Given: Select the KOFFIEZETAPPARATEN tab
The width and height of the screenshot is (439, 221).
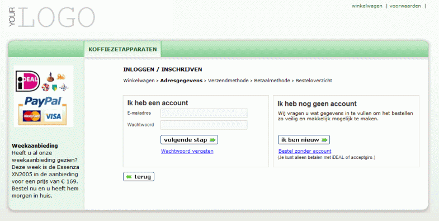Looking at the screenshot, I should (122, 49).
